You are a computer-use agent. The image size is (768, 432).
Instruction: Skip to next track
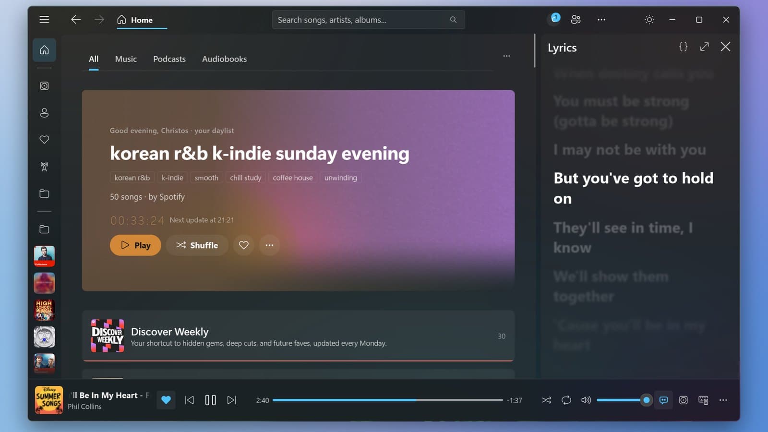pyautogui.click(x=231, y=400)
